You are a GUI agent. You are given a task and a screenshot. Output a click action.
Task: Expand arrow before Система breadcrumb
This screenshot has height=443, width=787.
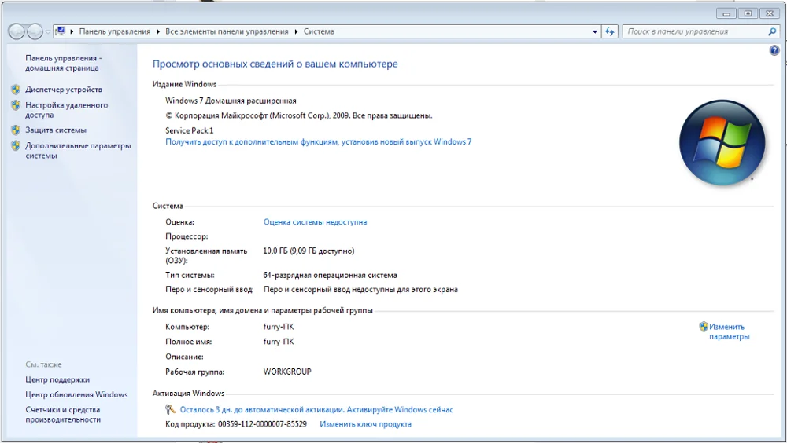(x=296, y=31)
